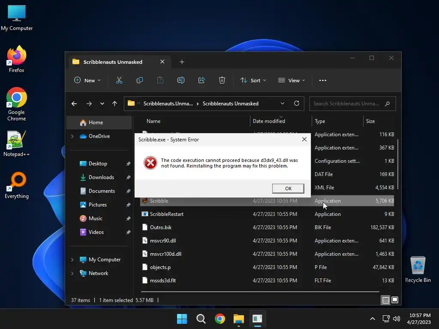Select the ScribbleRestart file
The image size is (439, 329).
[267, 214]
